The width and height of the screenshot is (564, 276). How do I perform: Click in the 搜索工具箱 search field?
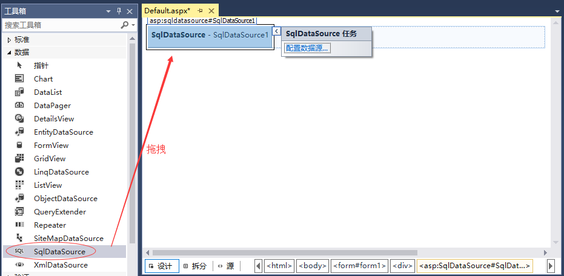click(x=61, y=25)
